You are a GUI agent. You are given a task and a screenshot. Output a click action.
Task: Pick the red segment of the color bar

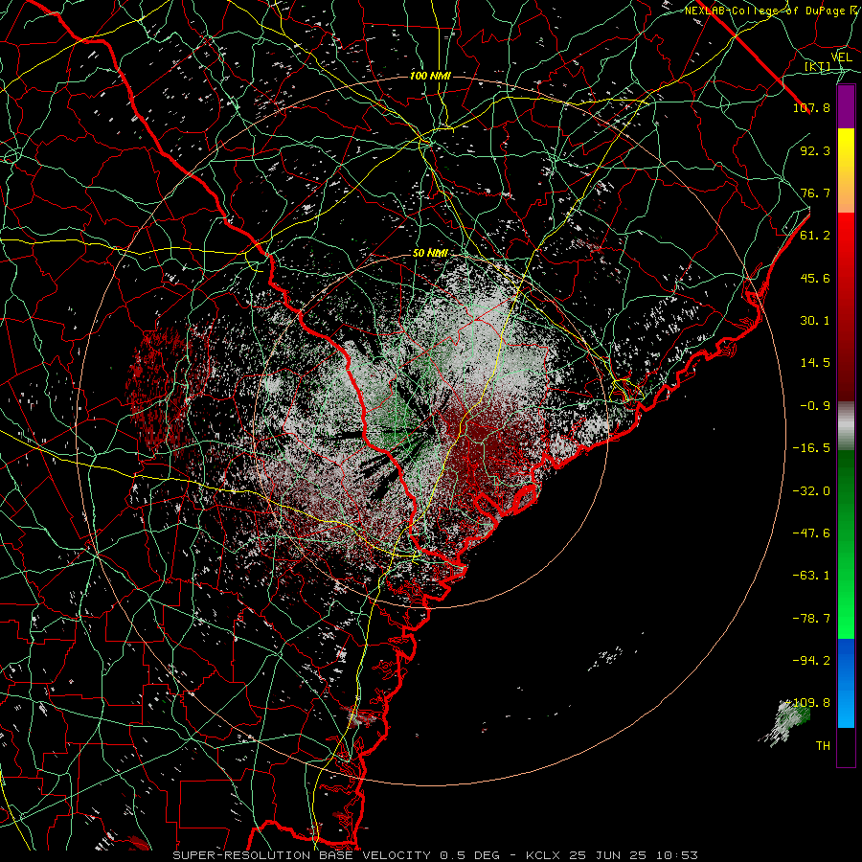point(846,306)
